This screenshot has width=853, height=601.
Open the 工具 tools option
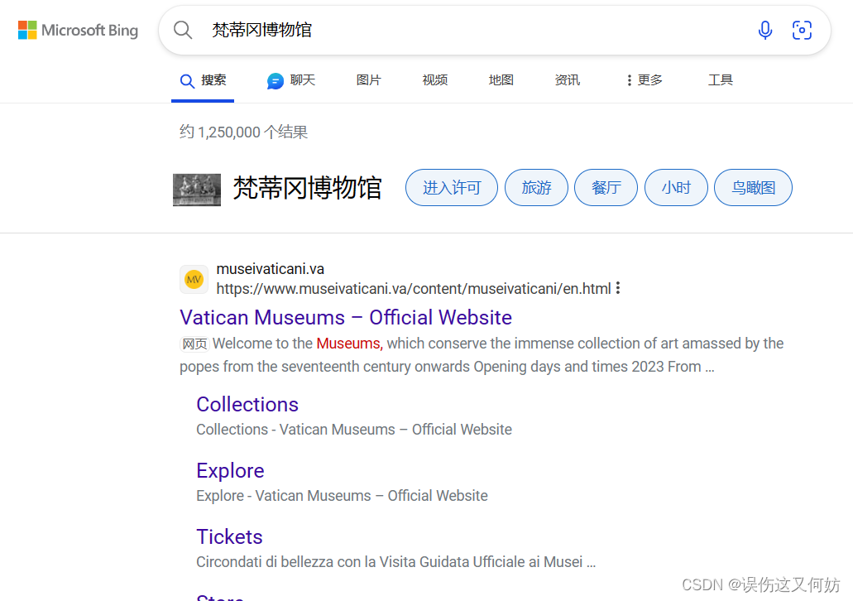(721, 80)
